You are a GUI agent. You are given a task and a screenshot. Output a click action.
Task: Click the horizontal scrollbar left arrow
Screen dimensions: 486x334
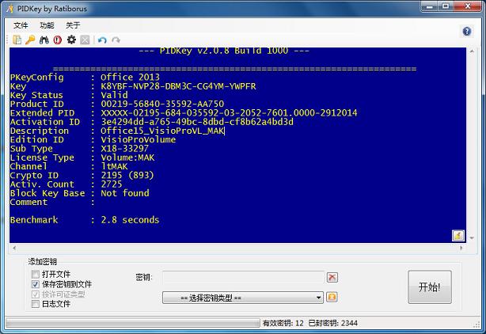(x=14, y=248)
